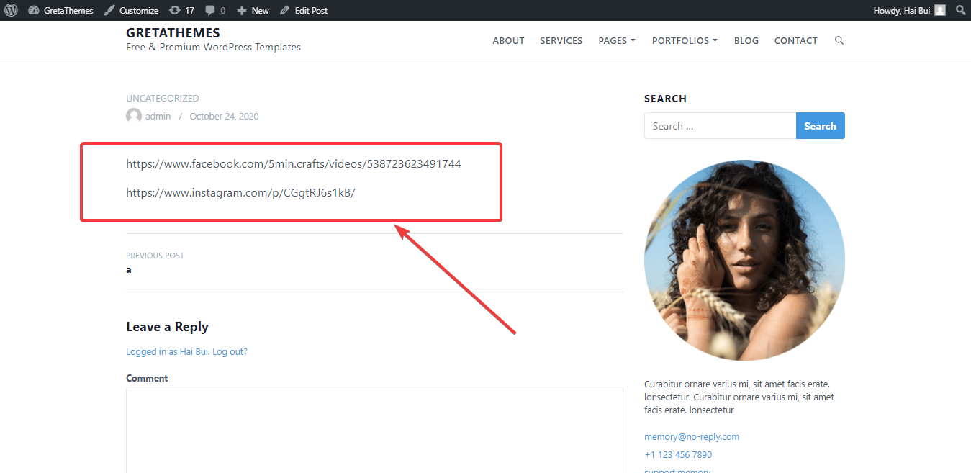Click the memory@no-reply.com email link
Image resolution: width=971 pixels, height=473 pixels.
click(692, 436)
